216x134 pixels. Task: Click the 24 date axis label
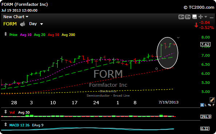pos(96,103)
